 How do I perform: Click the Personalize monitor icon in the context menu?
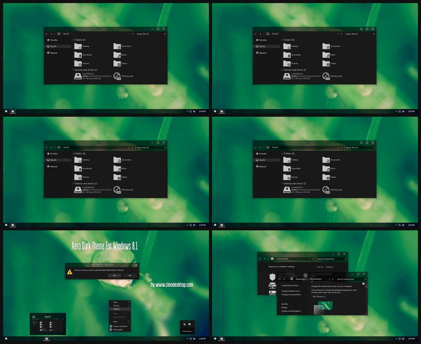click(111, 330)
